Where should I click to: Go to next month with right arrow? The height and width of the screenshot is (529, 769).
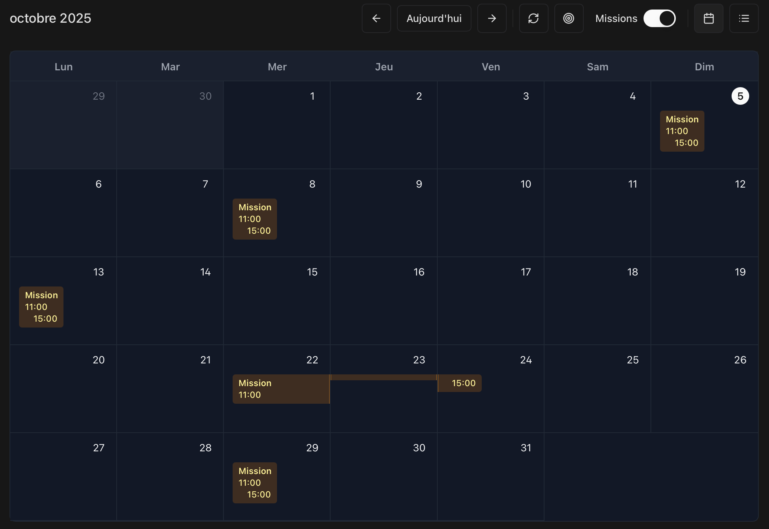[x=492, y=18]
